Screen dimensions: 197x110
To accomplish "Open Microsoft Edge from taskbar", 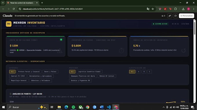I will coord(66,107).
